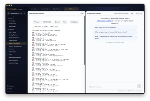
Task: Copy the Moon VOC Planner data
Action: (82, 13)
